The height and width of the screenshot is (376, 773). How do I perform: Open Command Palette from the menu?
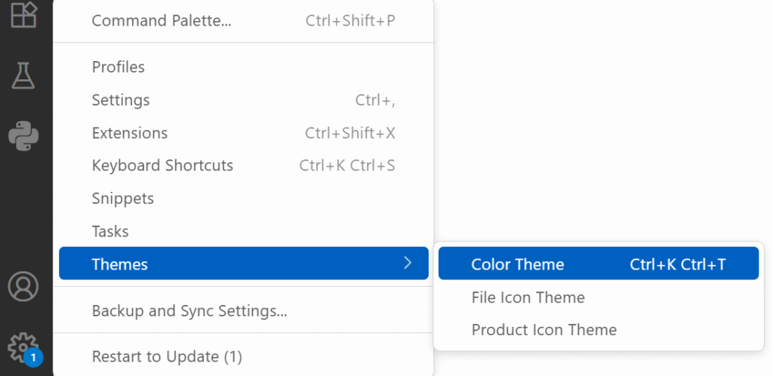tap(161, 21)
